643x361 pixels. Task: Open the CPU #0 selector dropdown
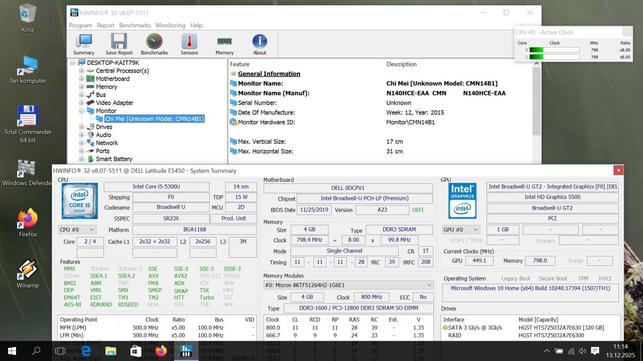click(77, 229)
